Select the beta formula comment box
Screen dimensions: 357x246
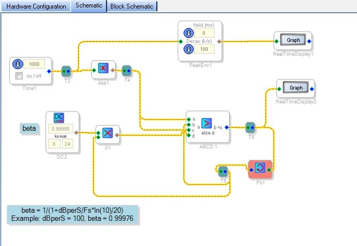tap(72, 214)
